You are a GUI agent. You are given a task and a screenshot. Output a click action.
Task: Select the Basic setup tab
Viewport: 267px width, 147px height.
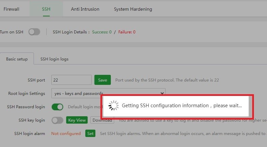(17, 59)
